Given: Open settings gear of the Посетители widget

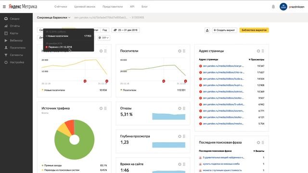Looking at the screenshot, I should (180, 51).
